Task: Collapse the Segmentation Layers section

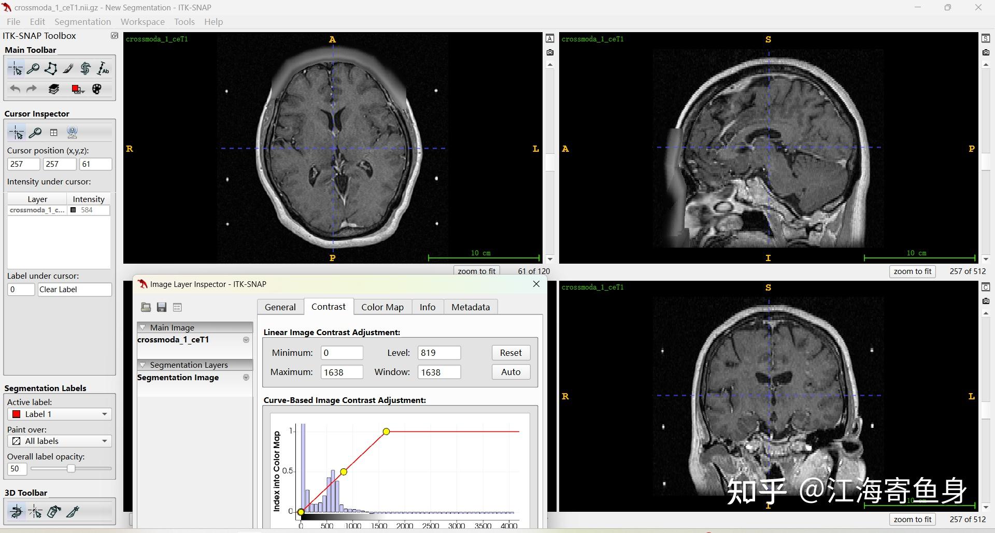Action: 143,365
